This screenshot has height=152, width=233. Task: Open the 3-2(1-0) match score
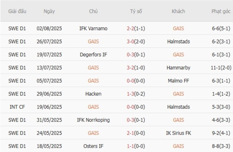point(136,67)
